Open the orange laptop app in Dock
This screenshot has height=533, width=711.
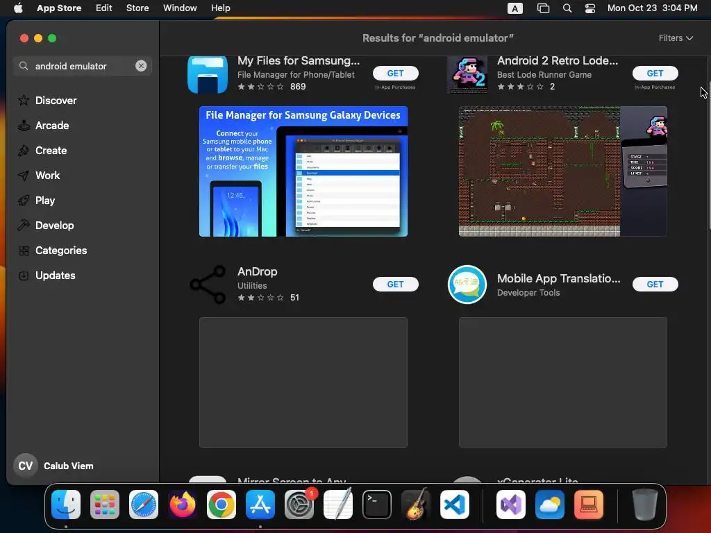(x=589, y=504)
